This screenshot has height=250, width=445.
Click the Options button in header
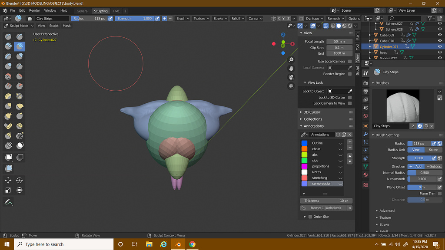pos(354,18)
